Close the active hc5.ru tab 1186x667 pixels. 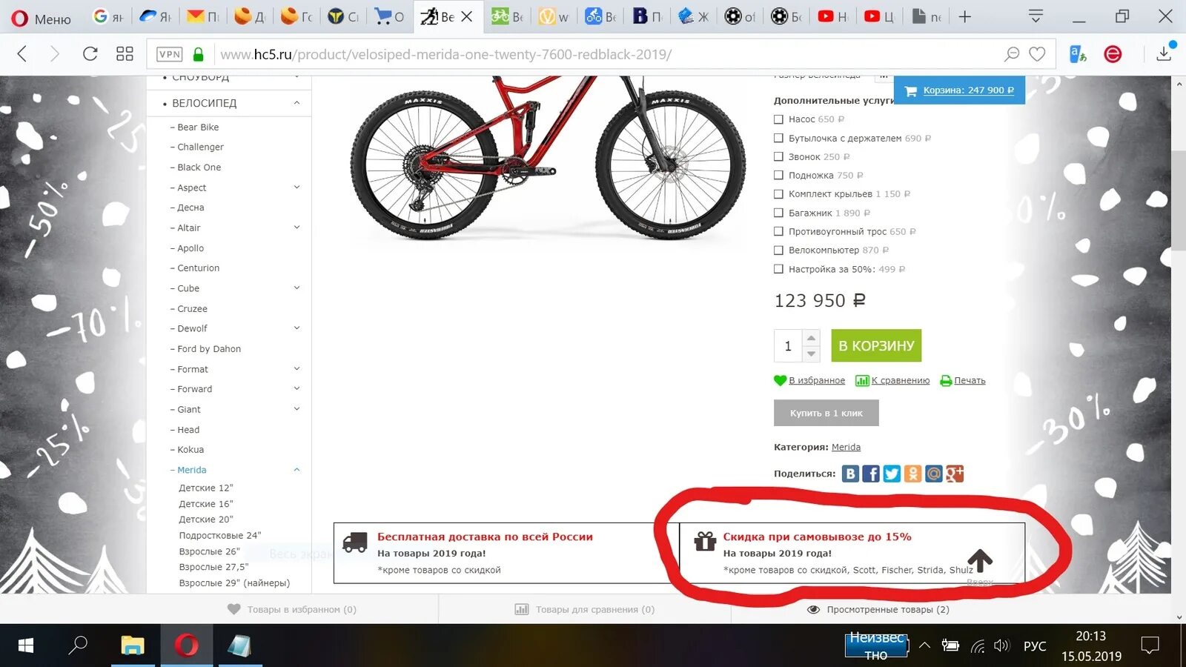tap(466, 16)
